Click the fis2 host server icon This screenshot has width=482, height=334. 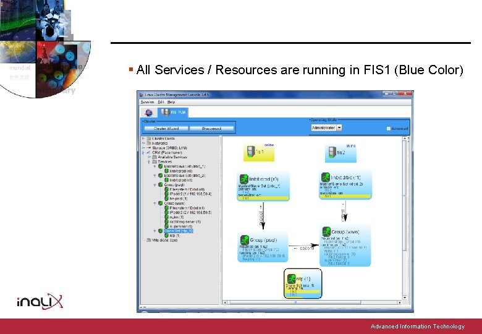pyautogui.click(x=332, y=152)
